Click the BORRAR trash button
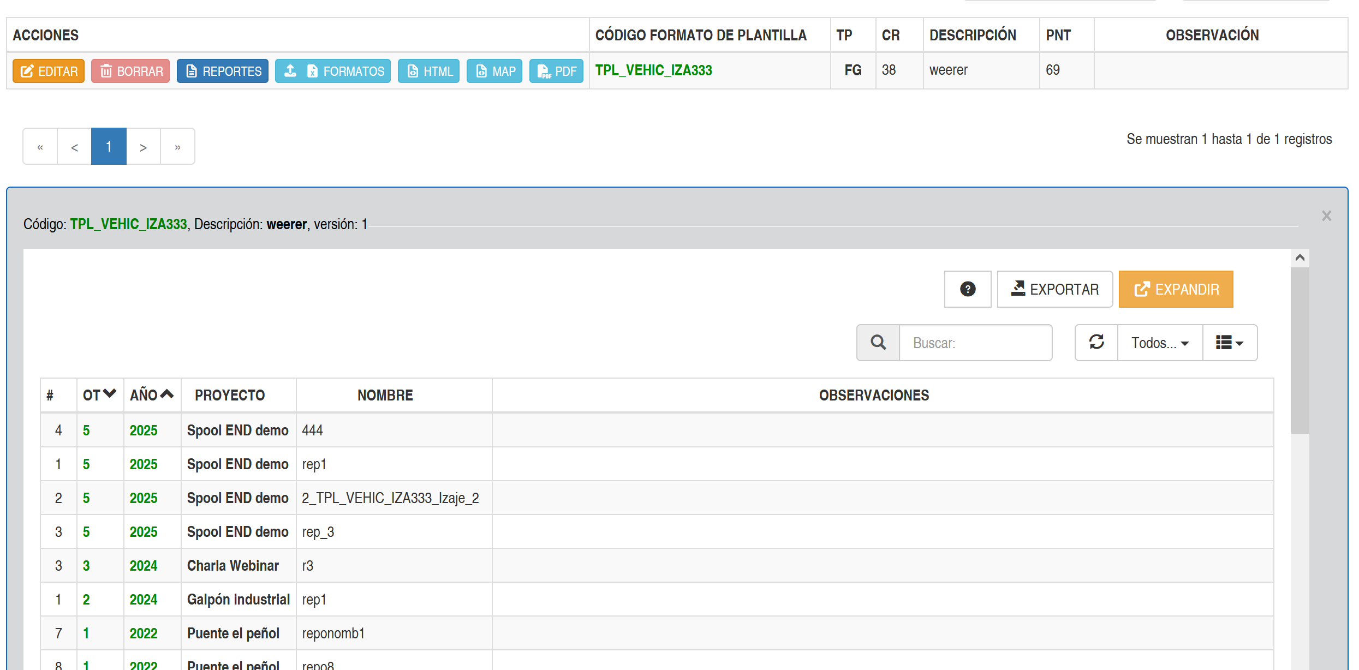 pos(130,71)
